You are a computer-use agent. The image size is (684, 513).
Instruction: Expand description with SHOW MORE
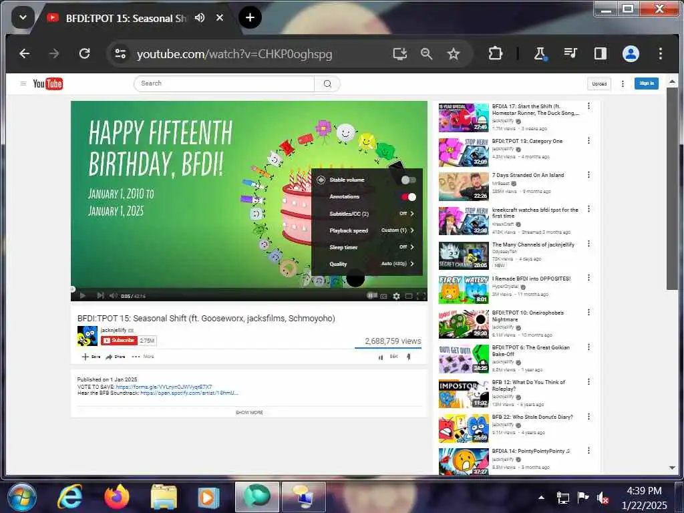pos(249,412)
